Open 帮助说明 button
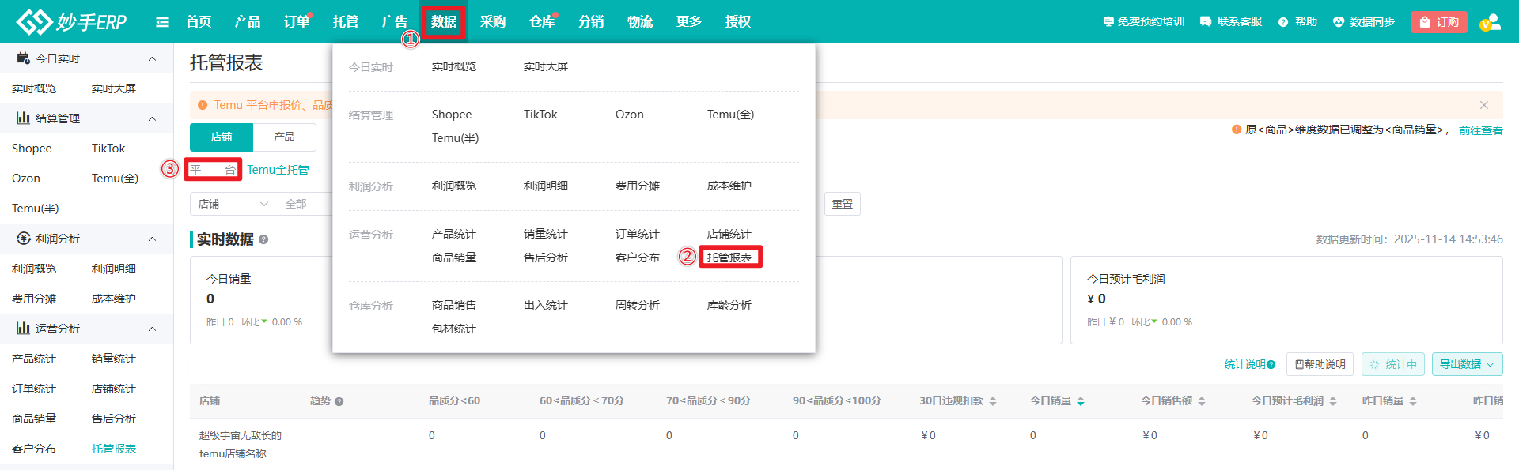 point(1320,364)
